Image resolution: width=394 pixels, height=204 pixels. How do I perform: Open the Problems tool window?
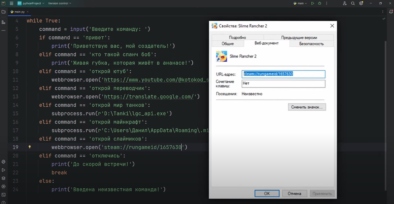click(x=3, y=202)
